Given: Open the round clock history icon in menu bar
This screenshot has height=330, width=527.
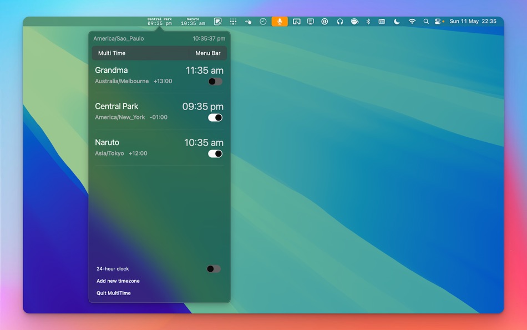Looking at the screenshot, I should tap(263, 22).
